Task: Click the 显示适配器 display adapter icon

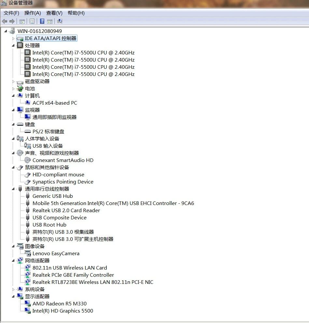Action: [x=20, y=296]
